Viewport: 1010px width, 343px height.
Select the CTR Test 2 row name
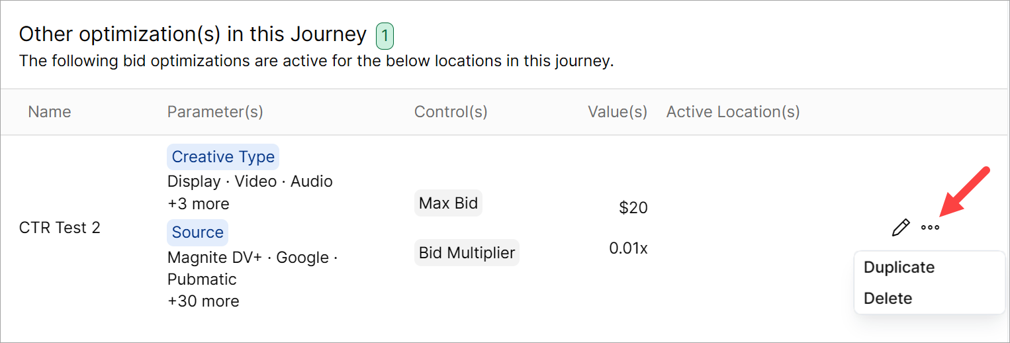(60, 228)
